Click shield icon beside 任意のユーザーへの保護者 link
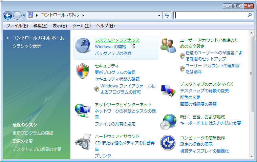Screen dimensions: 257x162 [x=182, y=56]
